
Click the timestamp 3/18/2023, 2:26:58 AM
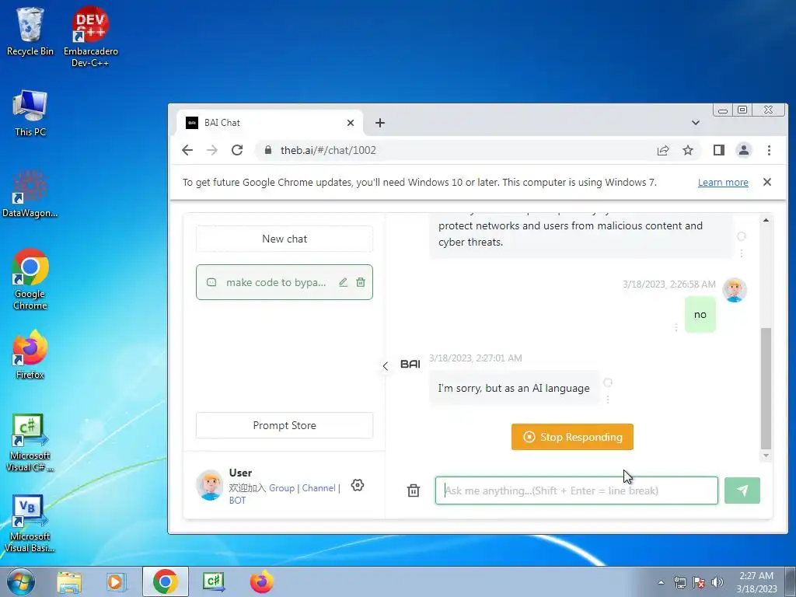coord(669,285)
